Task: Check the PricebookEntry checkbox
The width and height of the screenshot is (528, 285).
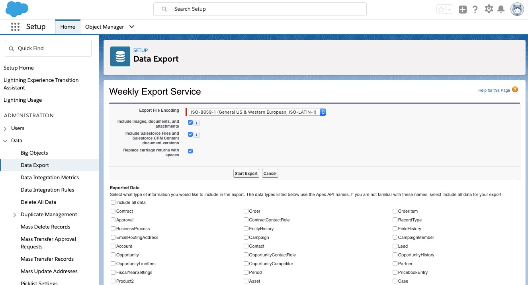Action: coord(395,272)
